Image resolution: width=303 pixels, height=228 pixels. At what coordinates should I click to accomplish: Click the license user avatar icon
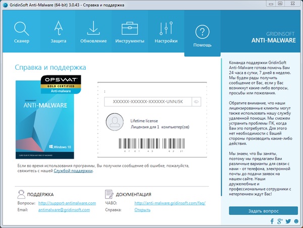coord(115,122)
